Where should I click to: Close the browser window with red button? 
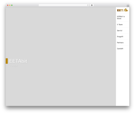point(8,5)
